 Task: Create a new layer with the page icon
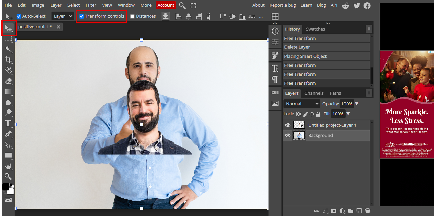point(359,211)
